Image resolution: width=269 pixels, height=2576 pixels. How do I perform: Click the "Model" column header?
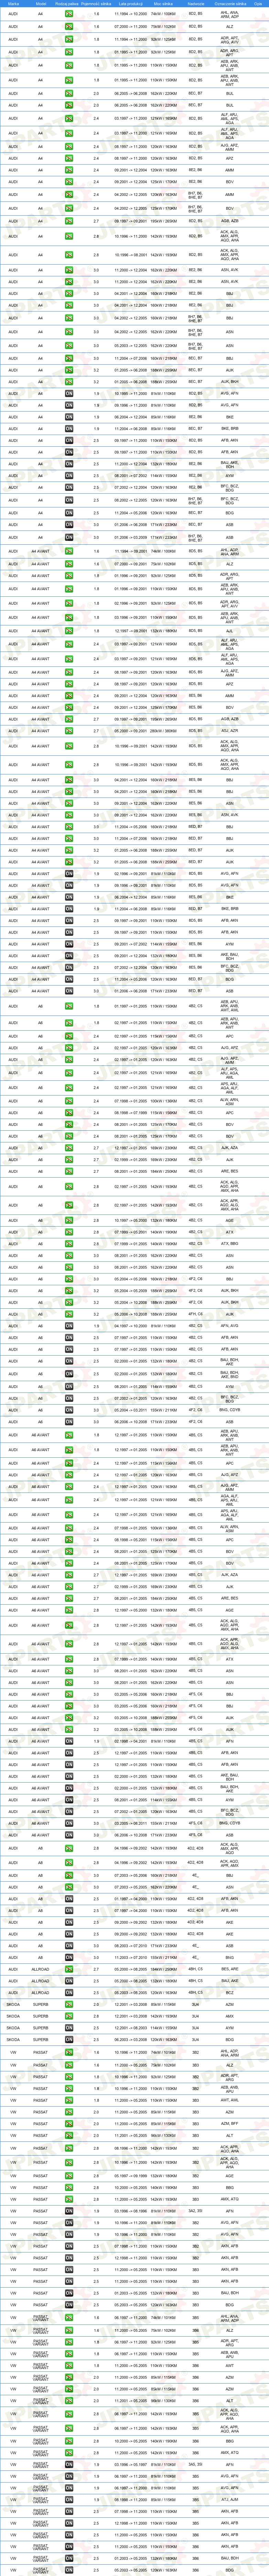[x=41, y=4]
